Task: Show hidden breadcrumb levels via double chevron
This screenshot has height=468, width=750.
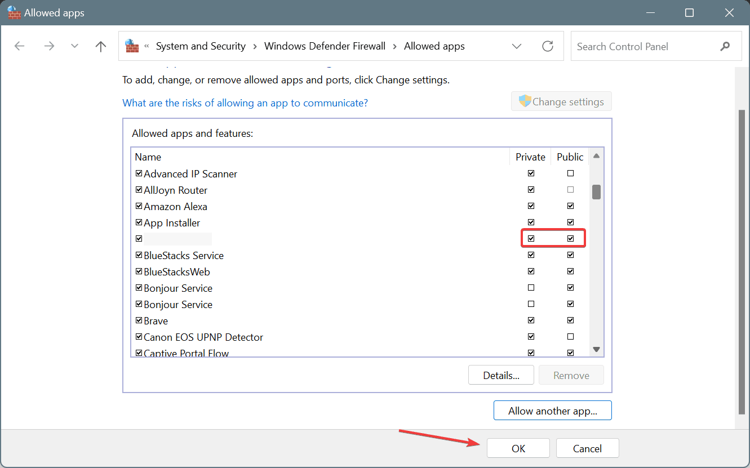Action: (147, 46)
